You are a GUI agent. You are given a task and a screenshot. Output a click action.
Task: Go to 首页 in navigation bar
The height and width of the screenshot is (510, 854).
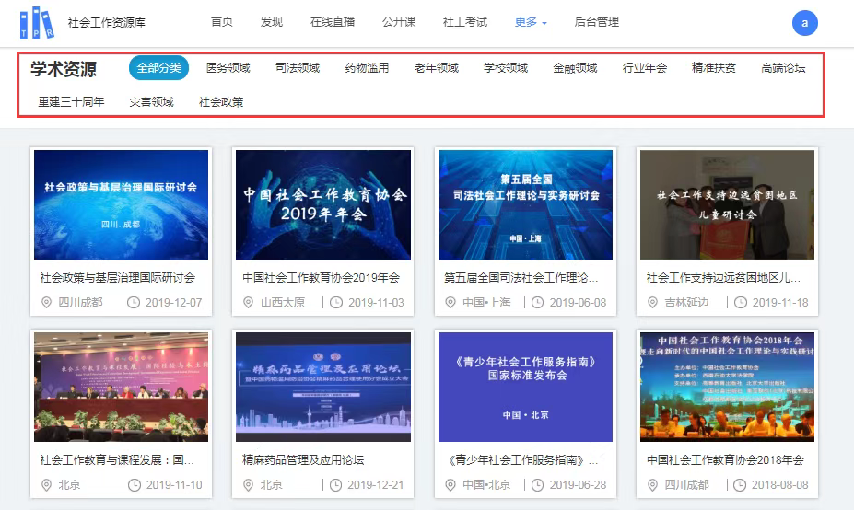222,22
